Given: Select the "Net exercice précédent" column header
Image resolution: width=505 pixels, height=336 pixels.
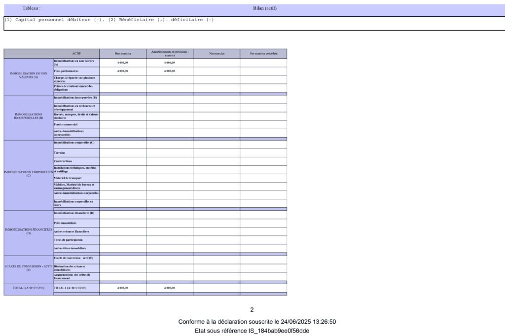Looking at the screenshot, I should (x=263, y=53).
